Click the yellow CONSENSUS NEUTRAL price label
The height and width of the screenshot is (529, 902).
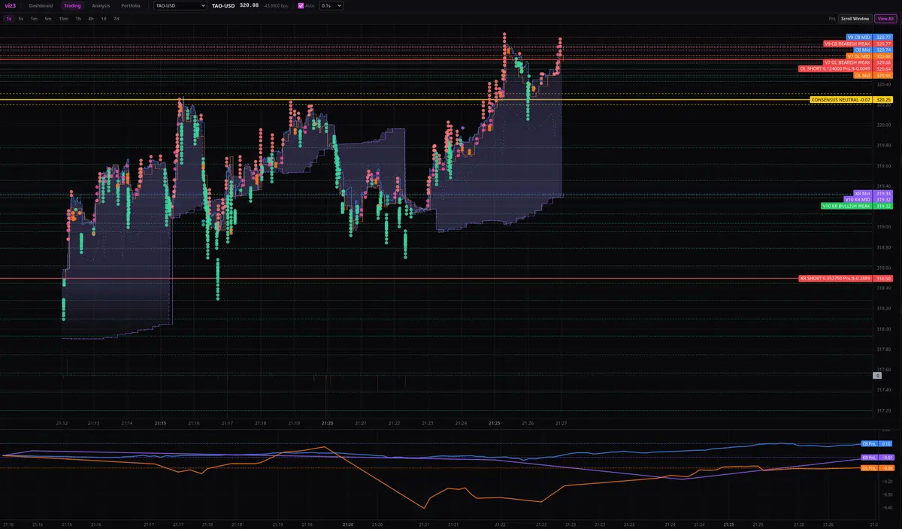coord(840,99)
